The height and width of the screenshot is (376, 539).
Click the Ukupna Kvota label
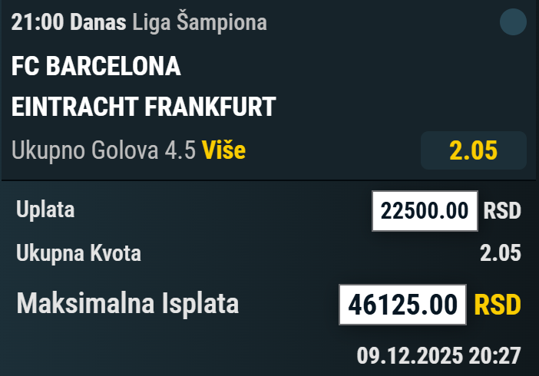click(x=78, y=252)
